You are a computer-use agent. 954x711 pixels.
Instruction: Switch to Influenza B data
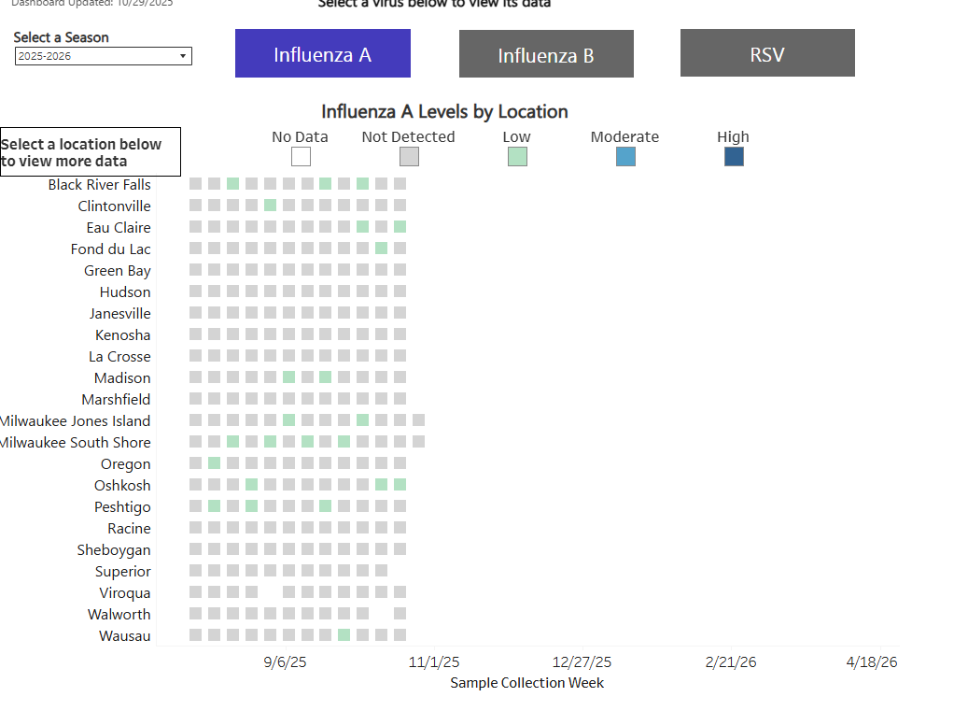click(546, 54)
